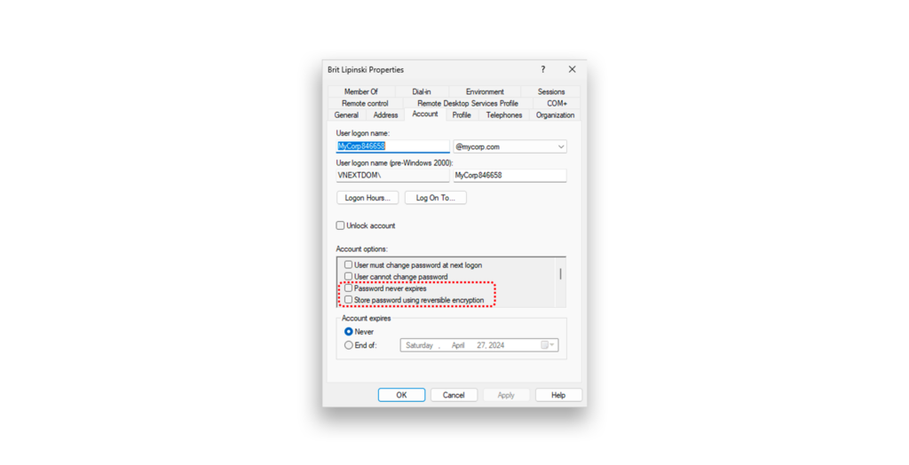Viewport: 909px width, 465px height.
Task: Close the Brit Lipinski Properties dialog
Action: (x=573, y=69)
